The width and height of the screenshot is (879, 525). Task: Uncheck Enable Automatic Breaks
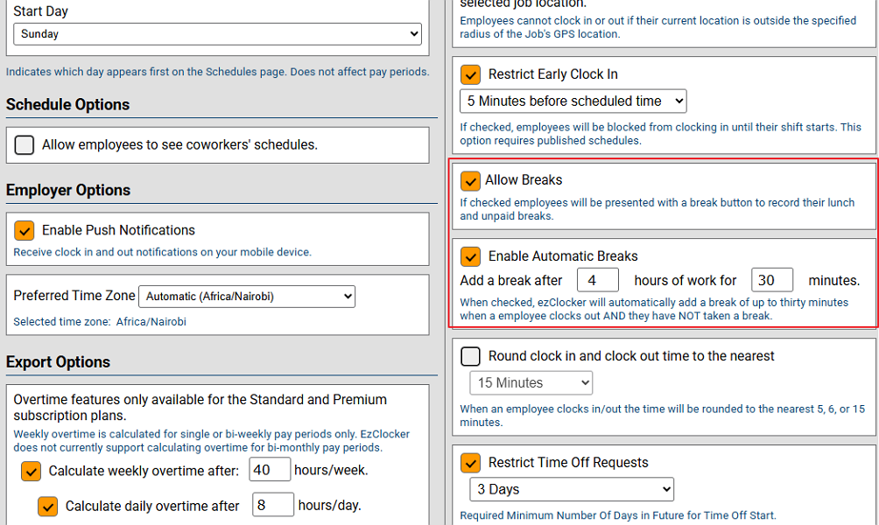click(470, 256)
